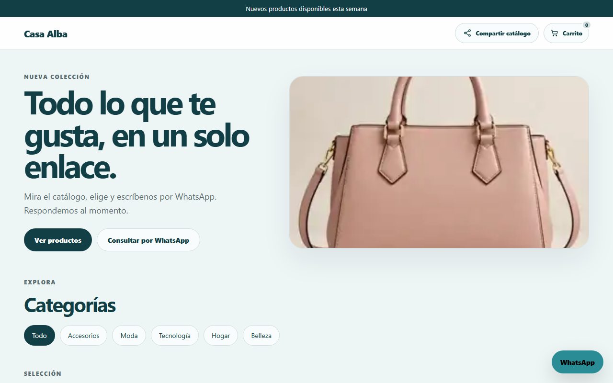Select the Tecnología category filter
The height and width of the screenshot is (383, 613).
pyautogui.click(x=175, y=336)
